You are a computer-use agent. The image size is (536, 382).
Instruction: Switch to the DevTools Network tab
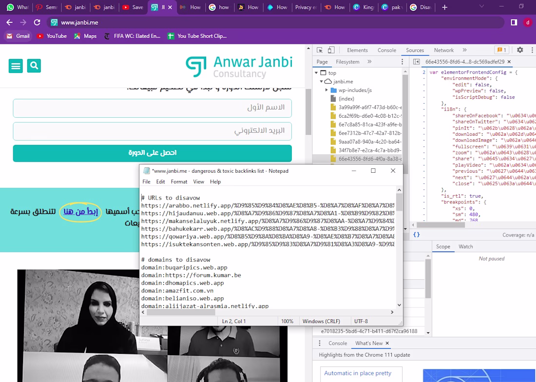point(444,50)
